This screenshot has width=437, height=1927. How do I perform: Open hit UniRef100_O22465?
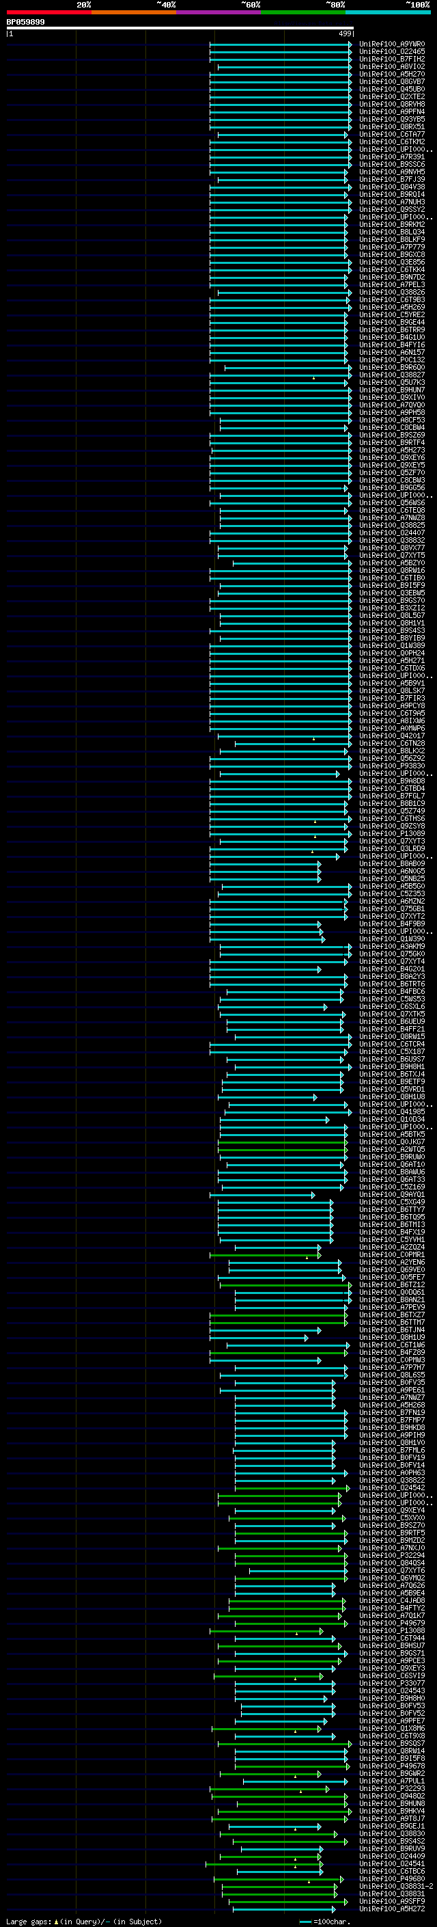[x=391, y=52]
